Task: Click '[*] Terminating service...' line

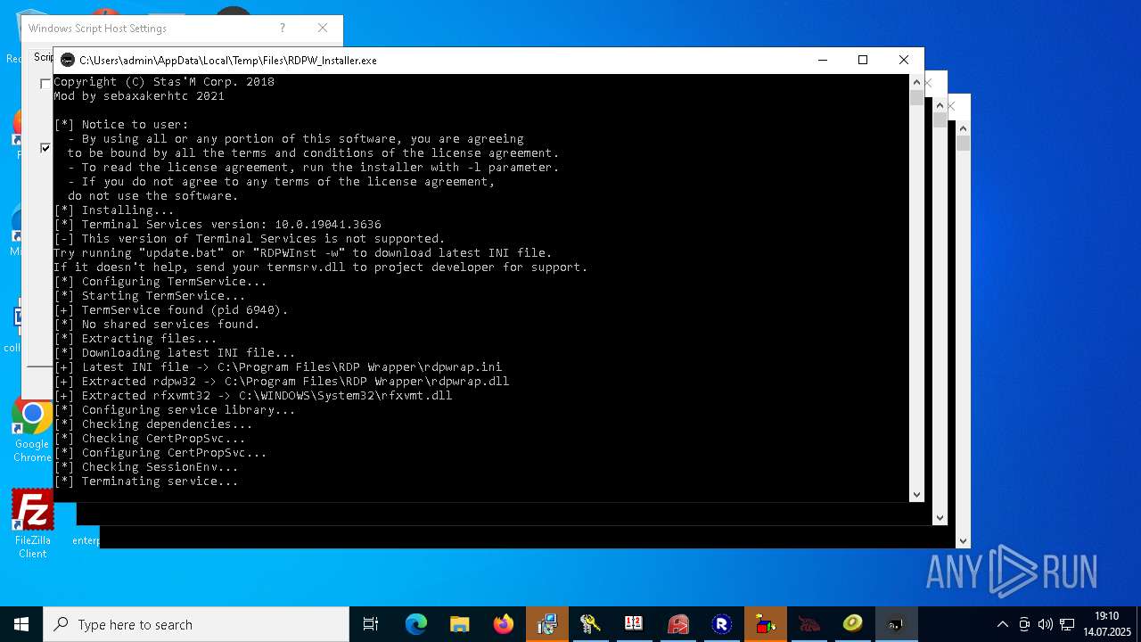Action: pyautogui.click(x=146, y=481)
